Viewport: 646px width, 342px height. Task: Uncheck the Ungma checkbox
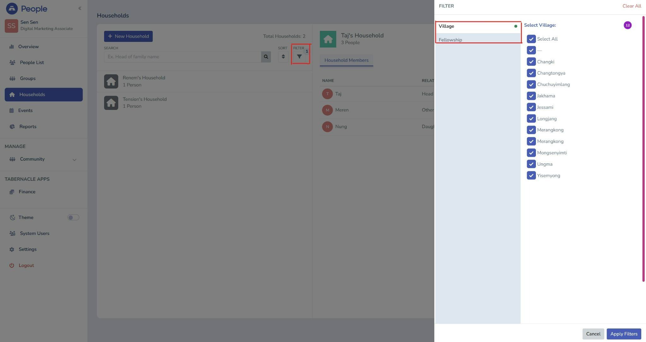[x=531, y=164]
